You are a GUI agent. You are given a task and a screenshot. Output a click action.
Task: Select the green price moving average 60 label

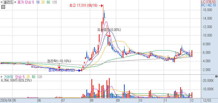48,2
